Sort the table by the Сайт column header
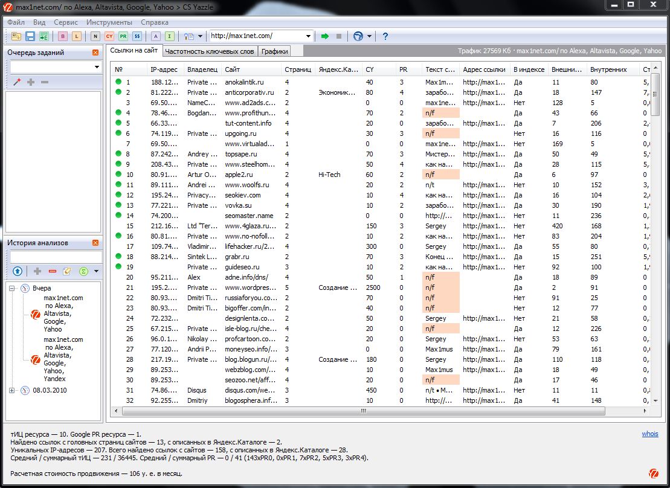670x488 pixels. point(233,69)
